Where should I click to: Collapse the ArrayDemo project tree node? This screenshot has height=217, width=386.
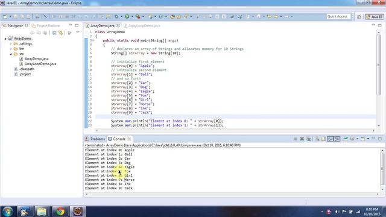coord(5,39)
